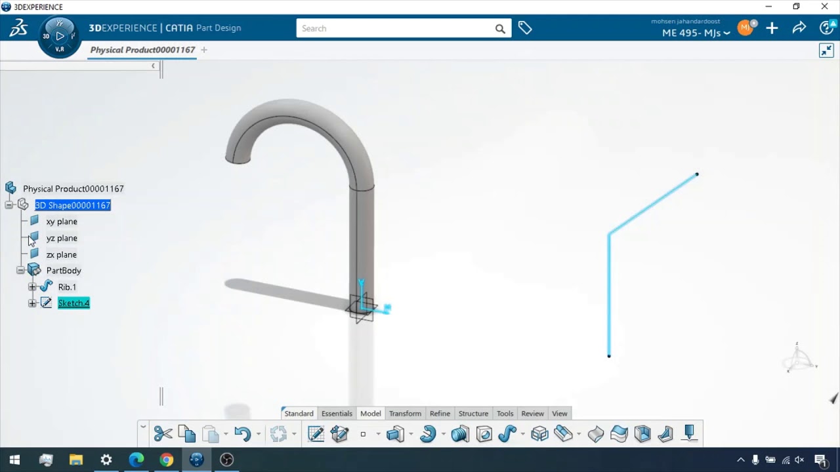840x472 pixels.
Task: Click the 3DEXPERIENCE compass play button
Action: click(x=60, y=35)
